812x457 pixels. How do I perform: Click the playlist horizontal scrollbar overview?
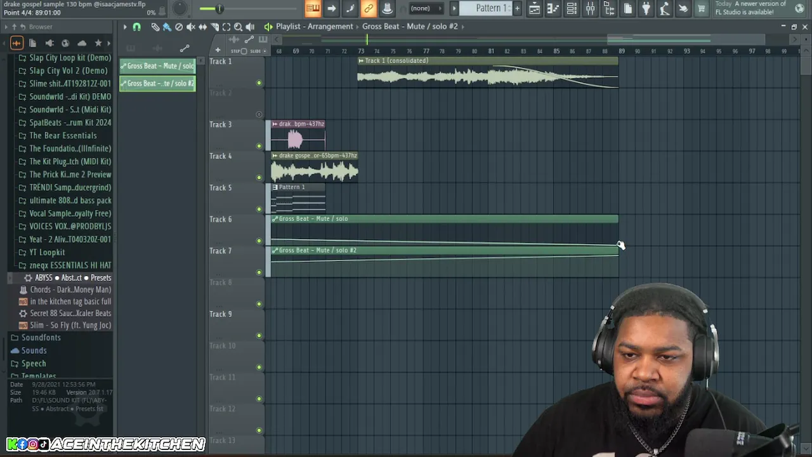536,39
